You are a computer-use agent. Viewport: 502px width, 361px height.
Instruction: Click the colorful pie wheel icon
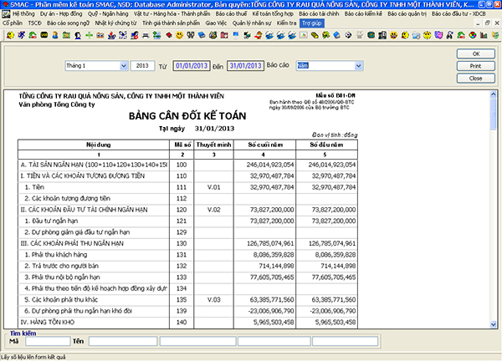click(473, 35)
